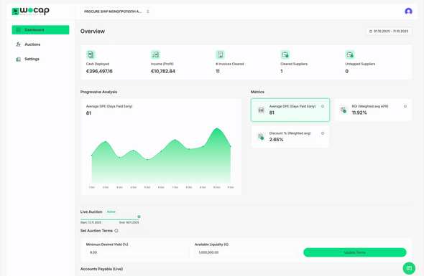
Task: Open the PROCURE SHIP company selector
Action: click(117, 11)
